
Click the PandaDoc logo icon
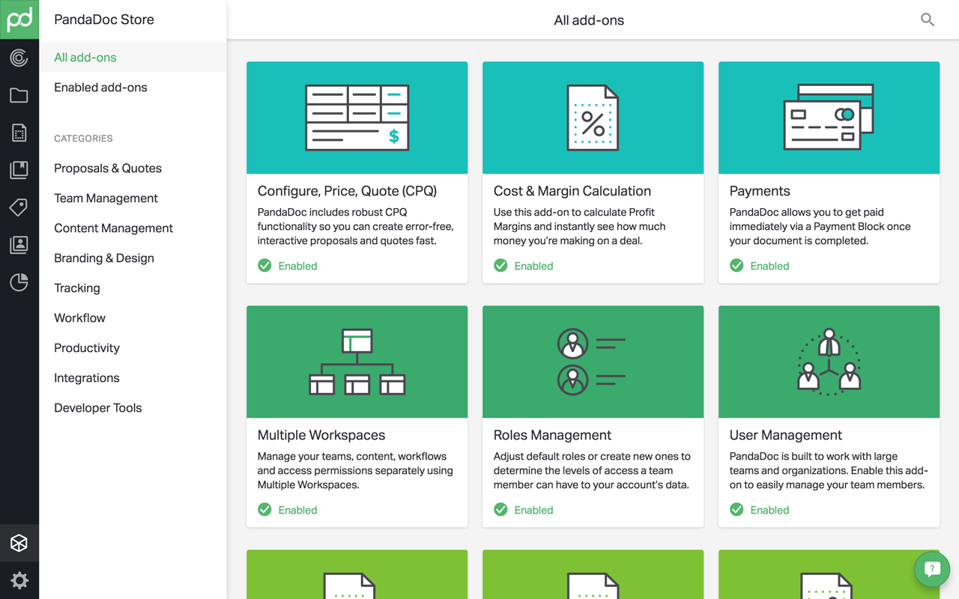(x=19, y=19)
